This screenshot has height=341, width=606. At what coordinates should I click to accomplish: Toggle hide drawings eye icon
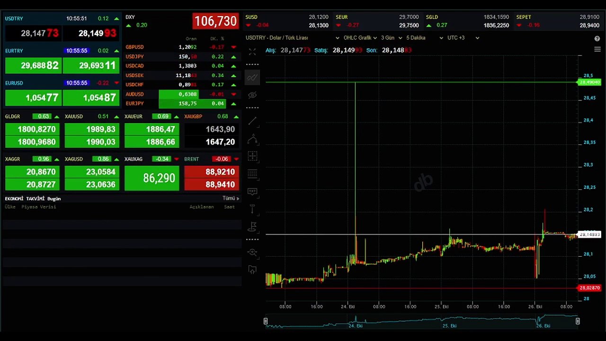(252, 95)
